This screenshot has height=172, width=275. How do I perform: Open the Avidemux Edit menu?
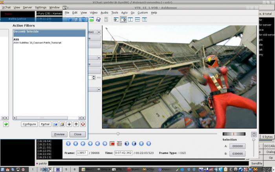click(75, 13)
